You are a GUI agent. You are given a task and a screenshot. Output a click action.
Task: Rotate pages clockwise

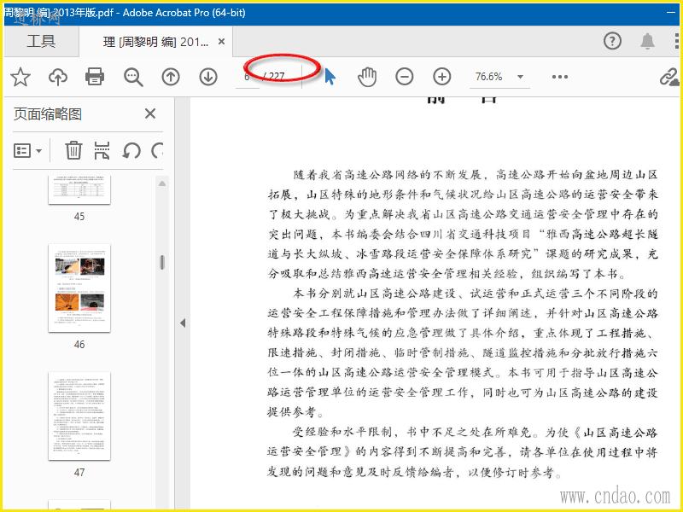coord(157,151)
